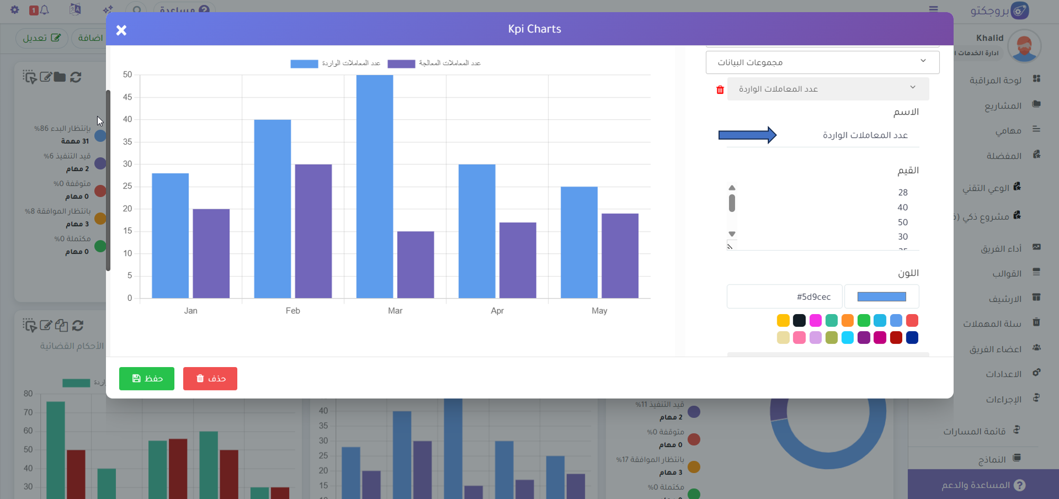Close the Kpi Charts dialog

pos(121,30)
